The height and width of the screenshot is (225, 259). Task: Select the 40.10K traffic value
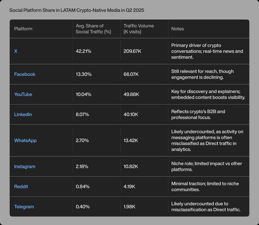pyautogui.click(x=131, y=114)
